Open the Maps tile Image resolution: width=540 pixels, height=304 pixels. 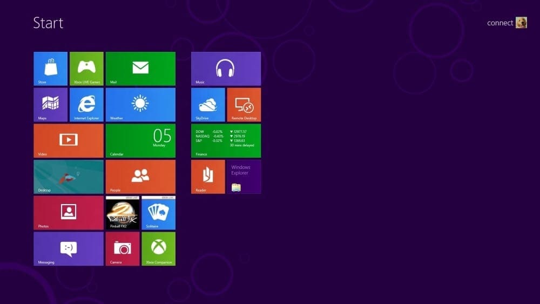tap(50, 105)
